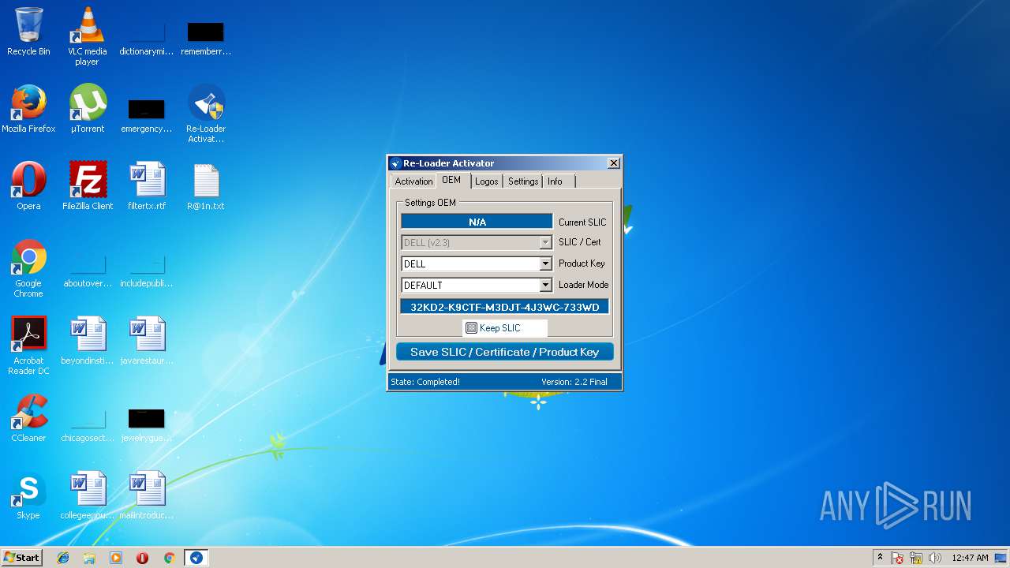
Task: Click the Version: 2.2 Final text
Action: pyautogui.click(x=574, y=382)
